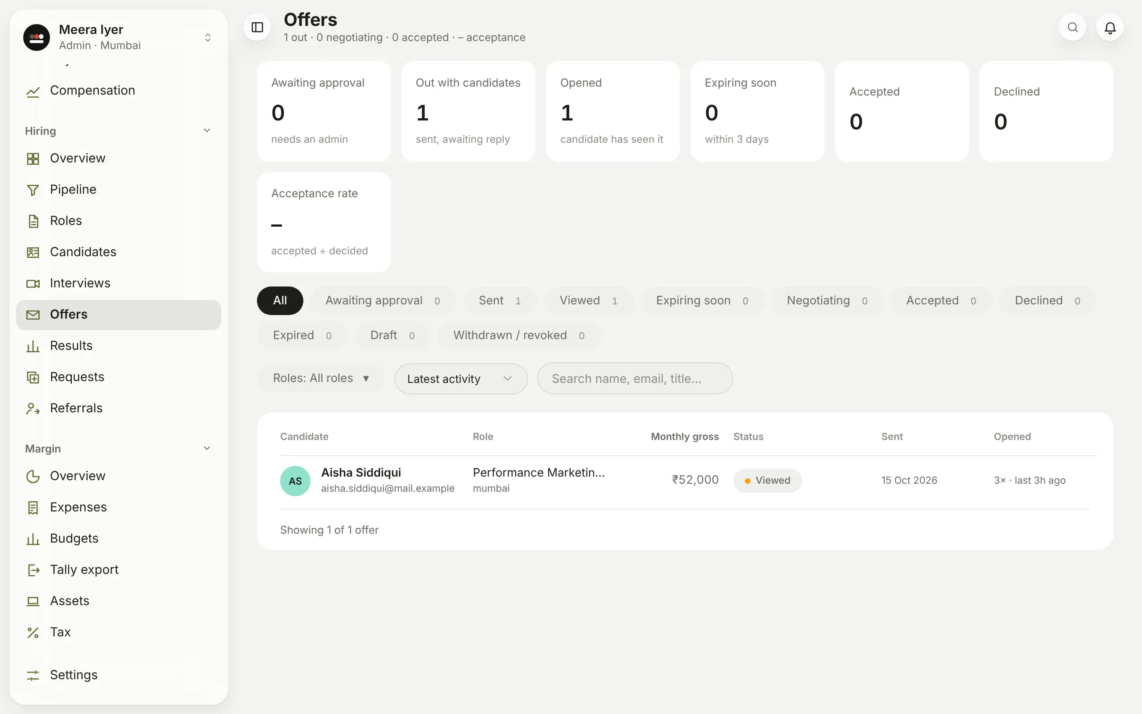Open notifications bell icon

tap(1110, 27)
